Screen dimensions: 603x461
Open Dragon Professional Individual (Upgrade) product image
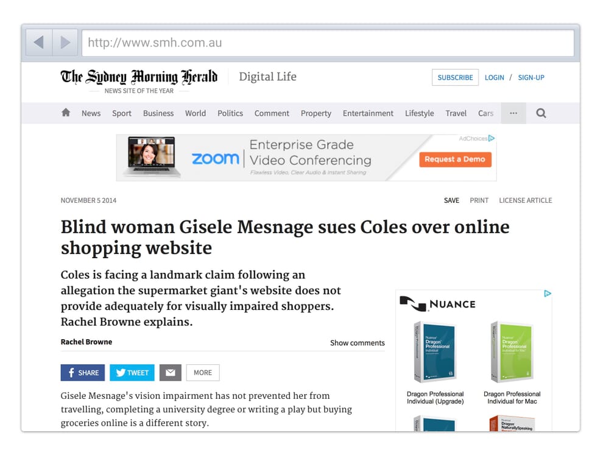click(x=435, y=352)
